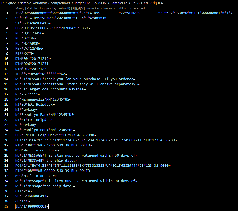The width and height of the screenshot is (238, 211).
Task: Run the 'Minify' code lens action
Action: click(20, 8)
